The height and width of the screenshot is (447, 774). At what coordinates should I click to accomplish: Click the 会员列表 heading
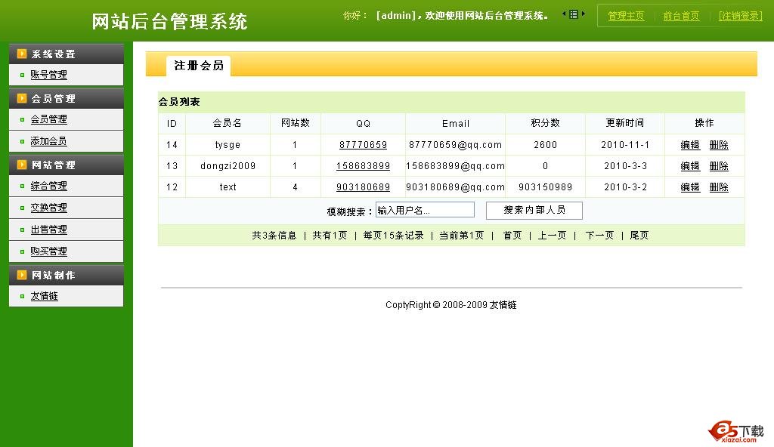[x=179, y=102]
